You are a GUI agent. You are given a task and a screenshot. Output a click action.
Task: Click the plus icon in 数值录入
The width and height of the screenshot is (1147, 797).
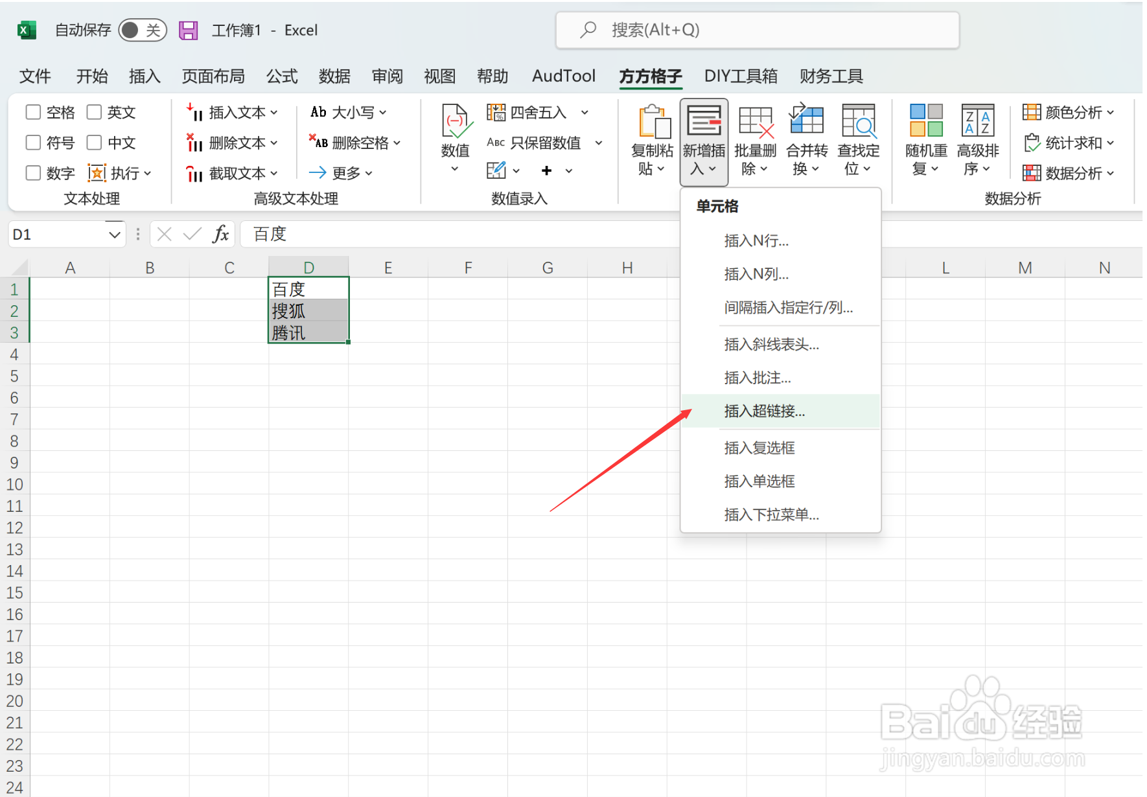pos(547,170)
